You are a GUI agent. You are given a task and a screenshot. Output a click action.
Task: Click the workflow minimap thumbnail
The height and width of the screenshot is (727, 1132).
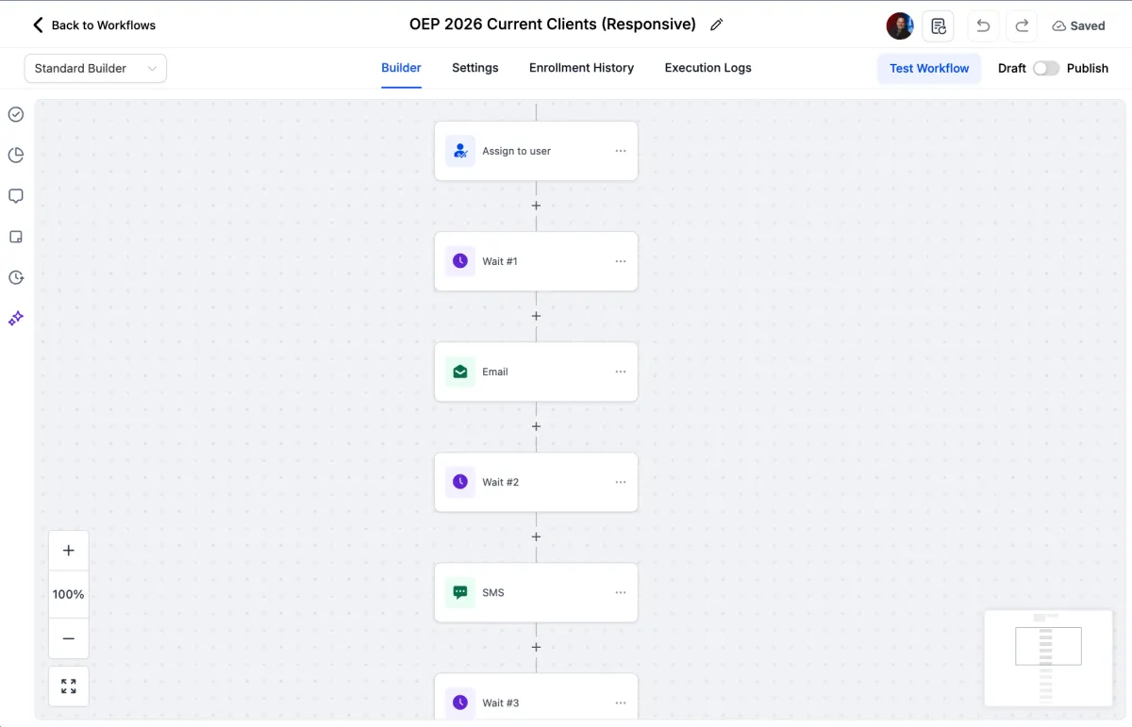click(x=1047, y=657)
